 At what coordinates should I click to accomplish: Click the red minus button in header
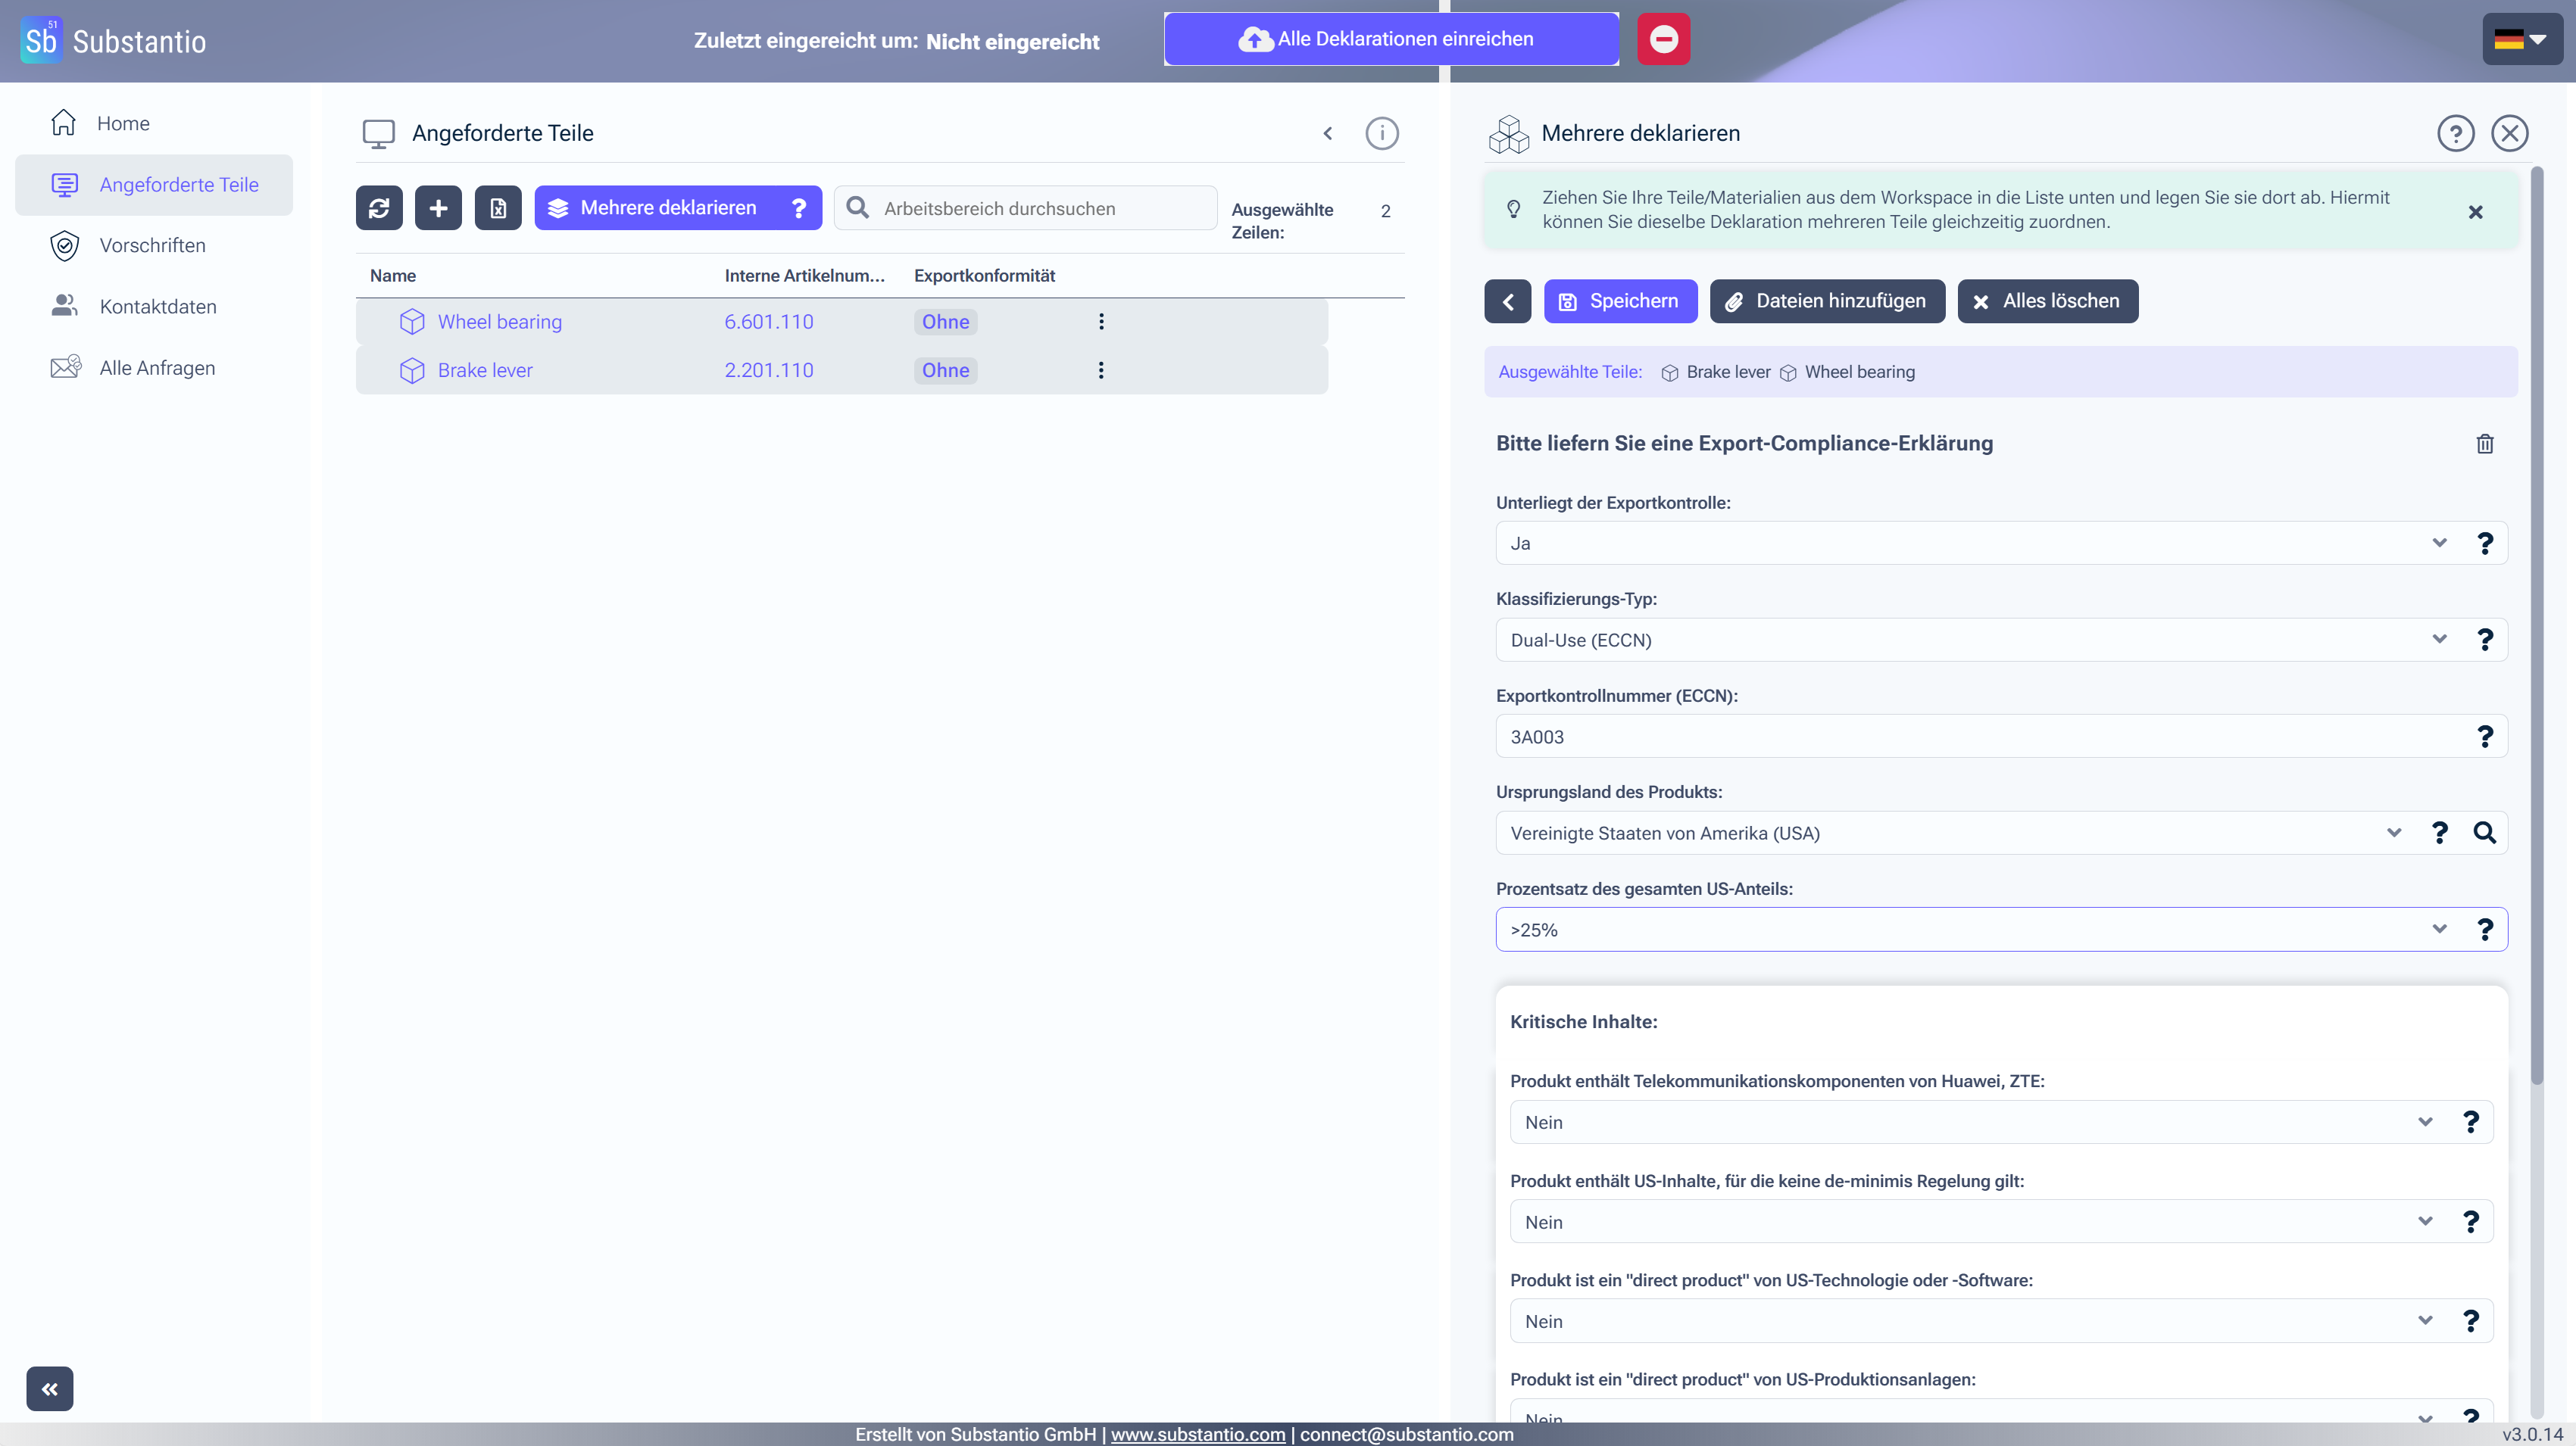click(1663, 39)
